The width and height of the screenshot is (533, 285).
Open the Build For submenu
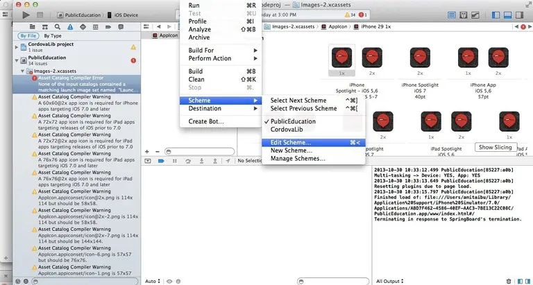[221, 51]
